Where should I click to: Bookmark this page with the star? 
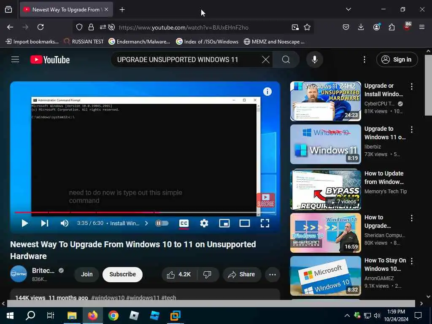(307, 27)
